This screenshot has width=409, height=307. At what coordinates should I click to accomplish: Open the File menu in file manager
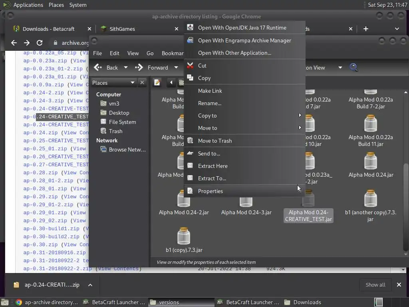[x=97, y=53]
